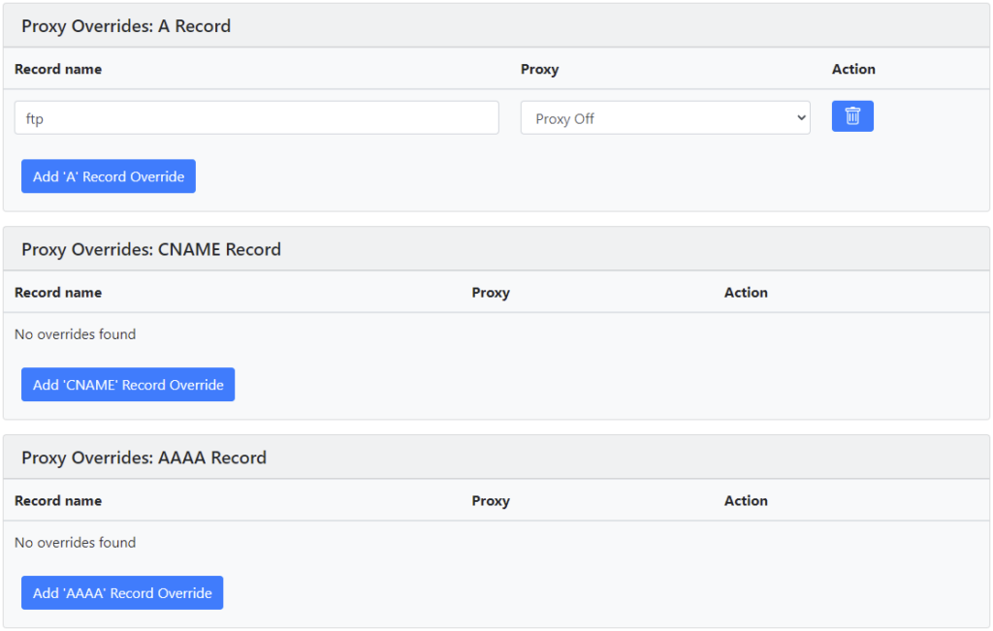Screen dimensions: 993x631
Task: Click Proxy column header in A Record table
Action: (x=539, y=69)
